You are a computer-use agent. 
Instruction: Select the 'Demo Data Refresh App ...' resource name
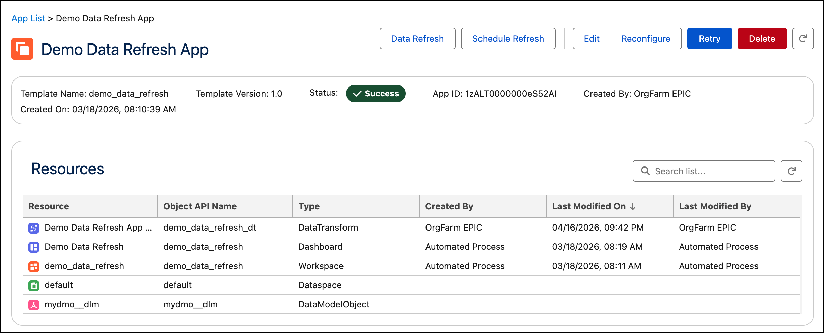click(98, 228)
